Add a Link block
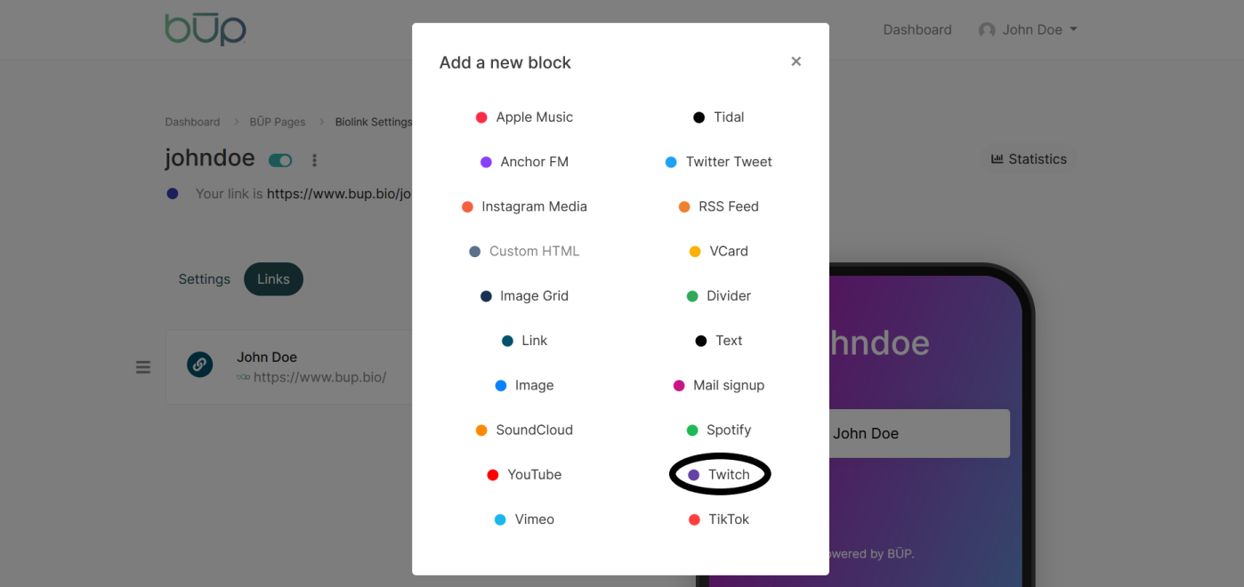Screen dimensions: 1244x587 524,341
